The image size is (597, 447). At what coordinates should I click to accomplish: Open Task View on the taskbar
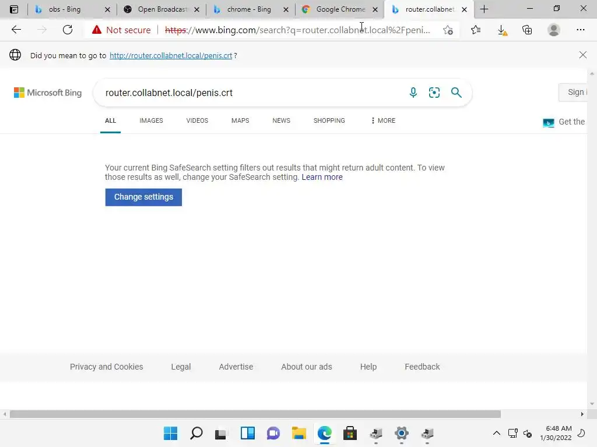tap(220, 433)
